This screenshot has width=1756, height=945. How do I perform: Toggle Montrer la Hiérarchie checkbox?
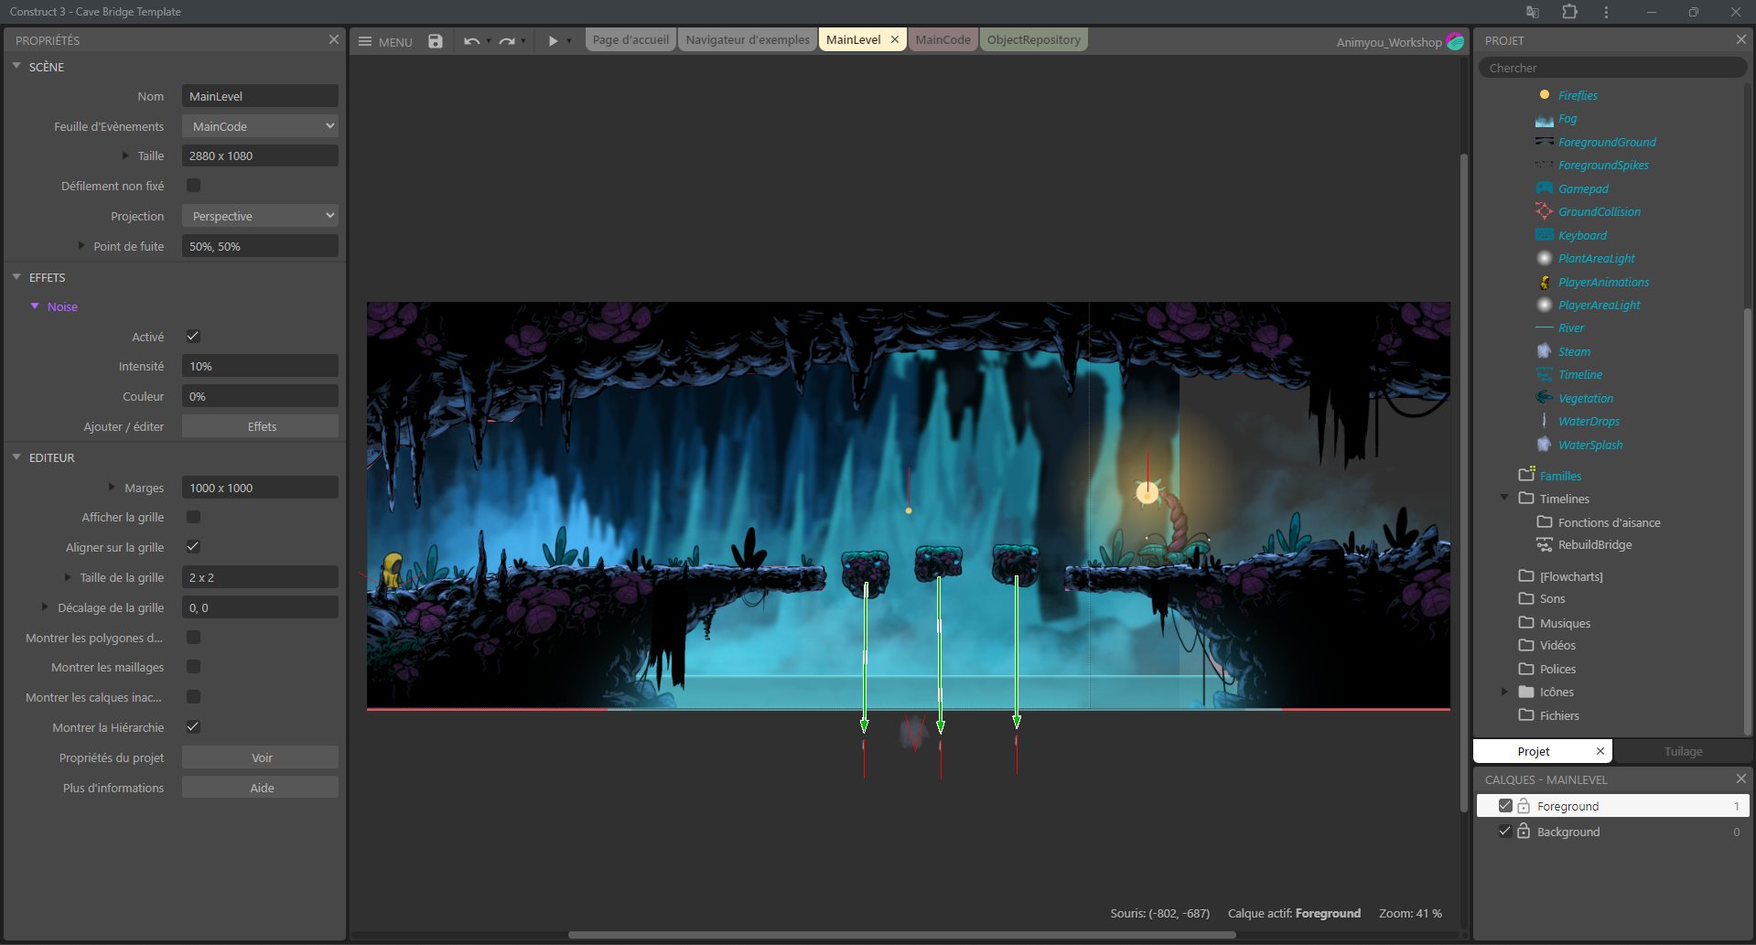(193, 727)
